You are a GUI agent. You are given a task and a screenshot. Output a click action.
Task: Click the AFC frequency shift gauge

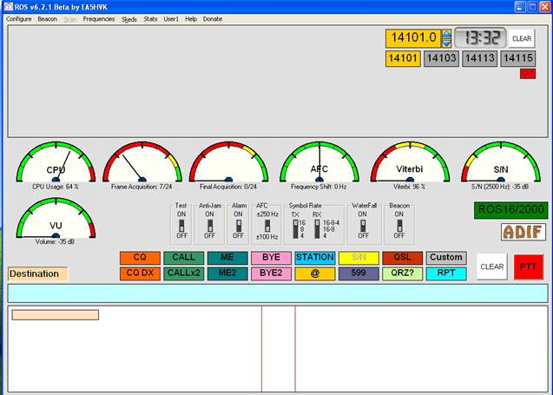click(319, 162)
